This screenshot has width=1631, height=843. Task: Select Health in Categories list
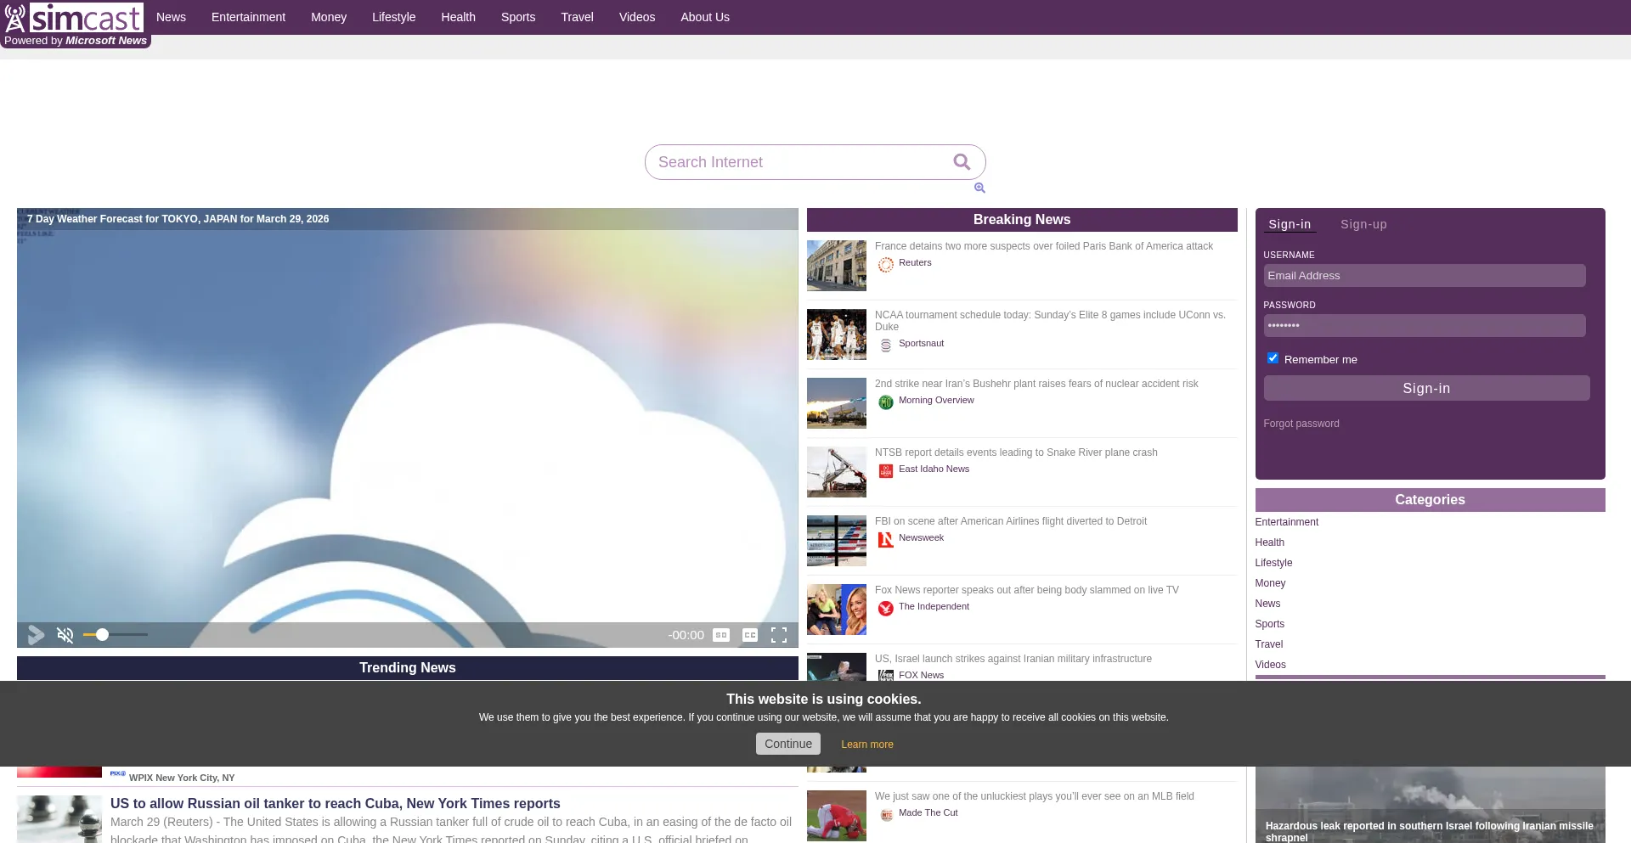[1270, 542]
